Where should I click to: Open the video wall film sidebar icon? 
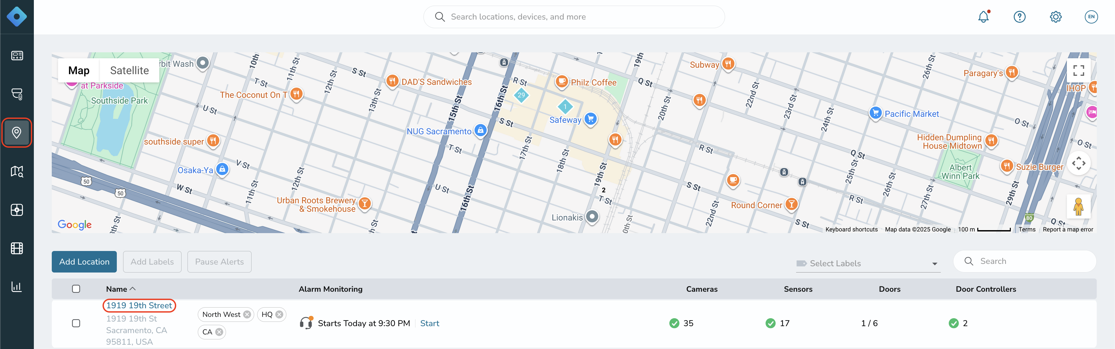coord(17,248)
